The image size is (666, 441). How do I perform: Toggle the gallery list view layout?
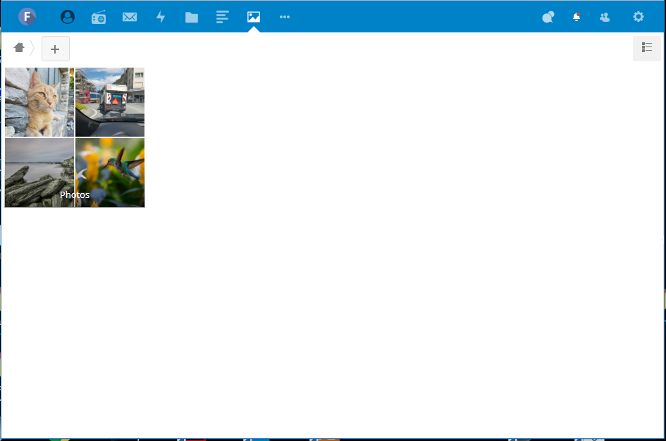(x=647, y=47)
